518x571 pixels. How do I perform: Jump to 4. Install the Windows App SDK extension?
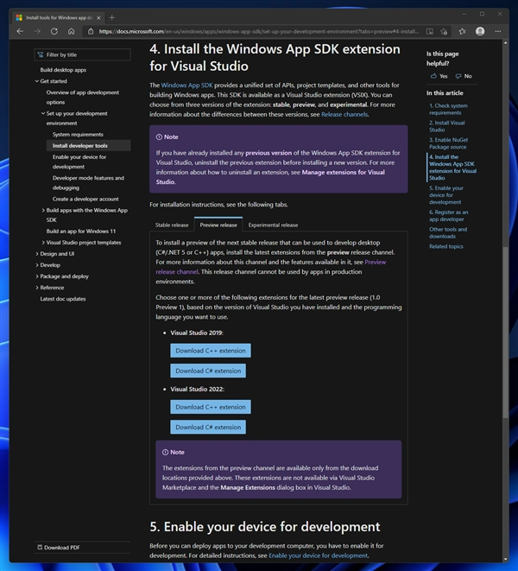pyautogui.click(x=452, y=168)
